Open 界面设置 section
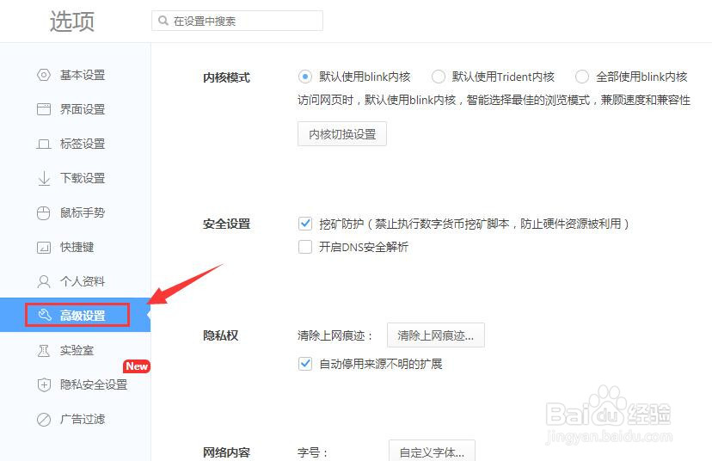Viewport: 712px width, 461px height. tap(76, 109)
